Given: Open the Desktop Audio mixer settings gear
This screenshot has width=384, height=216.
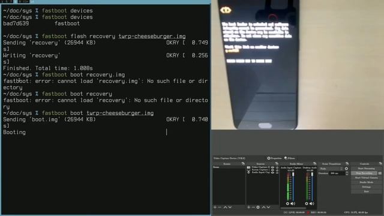Looking at the screenshot, I should (307, 203).
